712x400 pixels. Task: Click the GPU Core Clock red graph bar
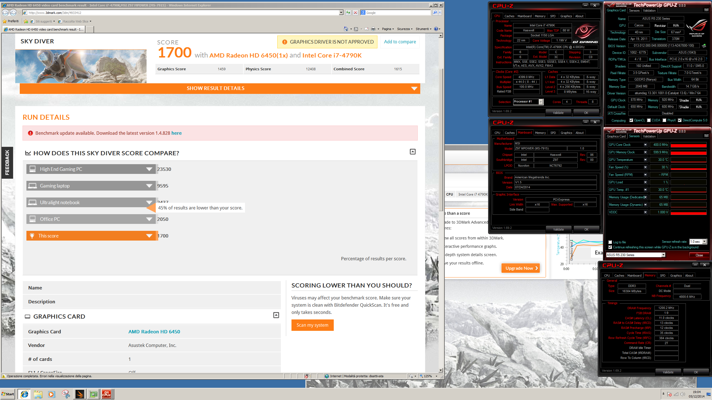688,145
